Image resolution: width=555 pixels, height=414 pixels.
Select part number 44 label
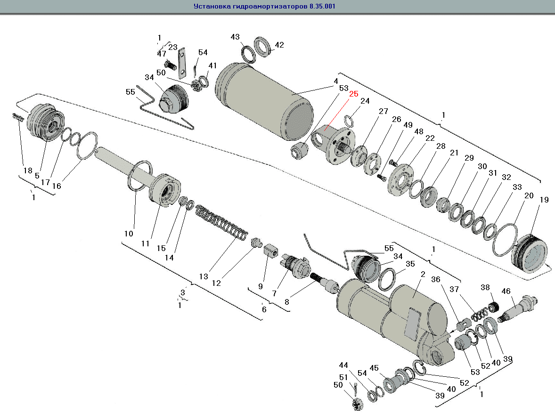[x=343, y=365]
